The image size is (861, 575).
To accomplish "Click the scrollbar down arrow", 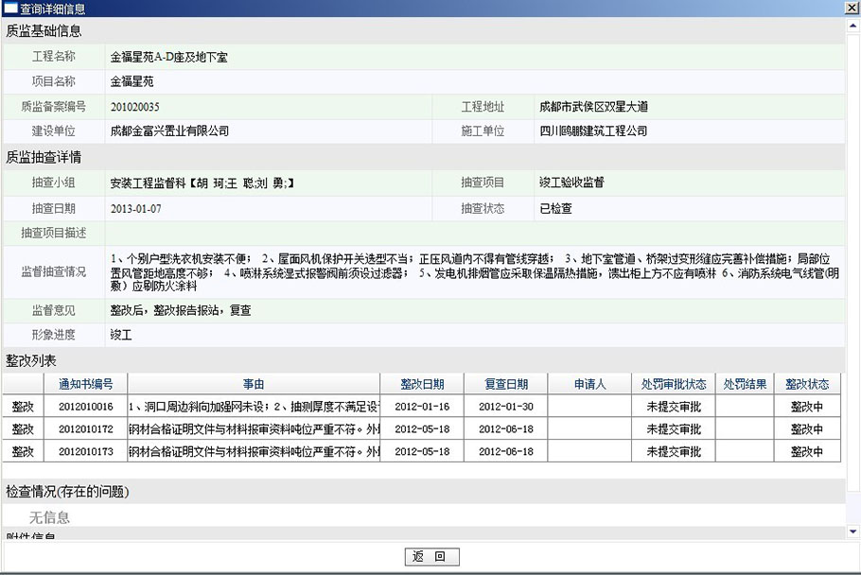I will pyautogui.click(x=853, y=531).
